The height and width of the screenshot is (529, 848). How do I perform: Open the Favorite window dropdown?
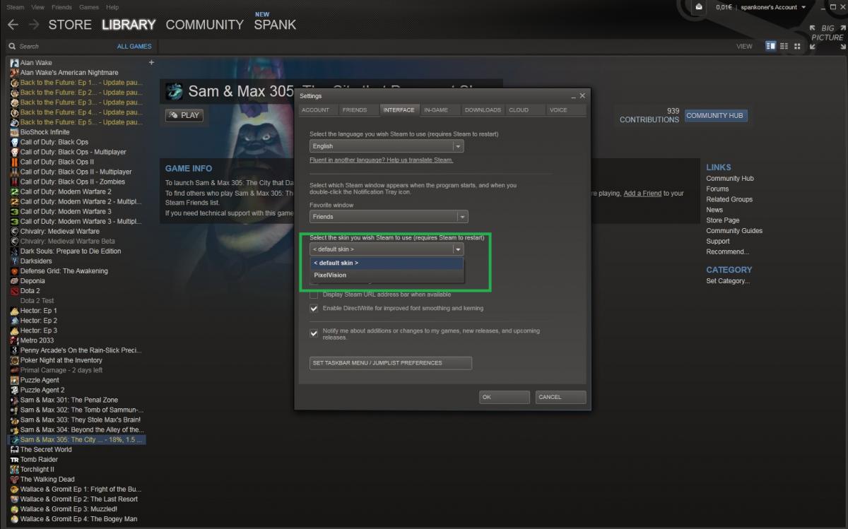(389, 217)
